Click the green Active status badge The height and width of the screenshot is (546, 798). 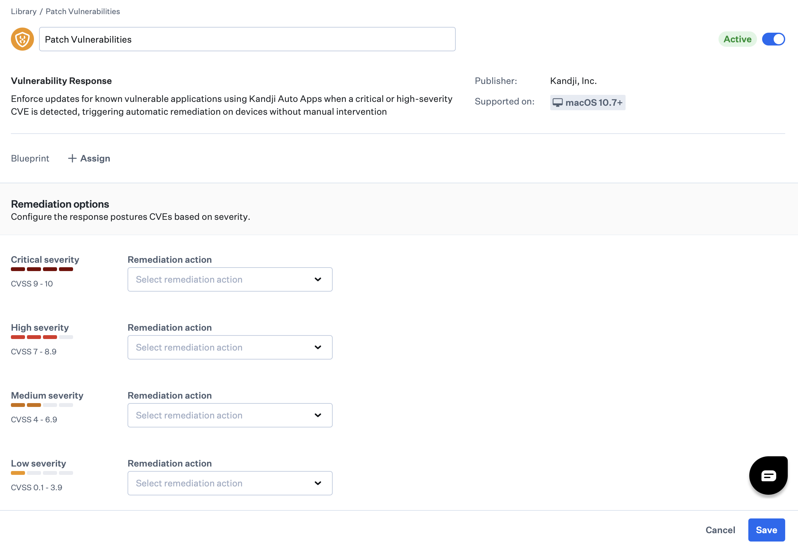point(737,39)
